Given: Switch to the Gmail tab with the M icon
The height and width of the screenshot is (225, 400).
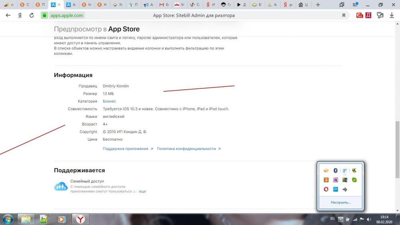Looking at the screenshot, I should pyautogui.click(x=164, y=4).
